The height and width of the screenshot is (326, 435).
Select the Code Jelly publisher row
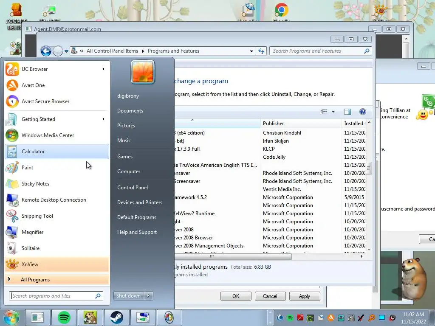(270, 157)
